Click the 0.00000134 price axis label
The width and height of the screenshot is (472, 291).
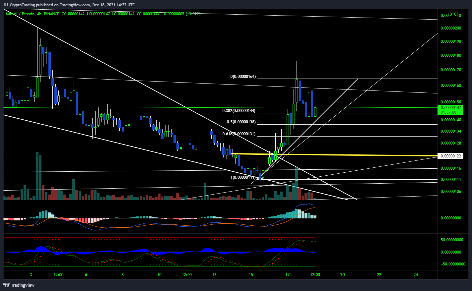[x=451, y=131]
